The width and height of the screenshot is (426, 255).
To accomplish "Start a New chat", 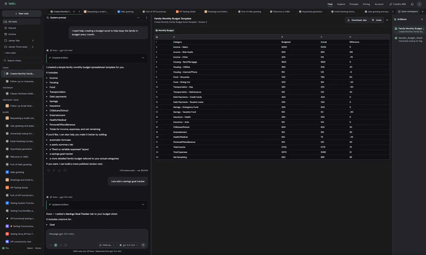I will 22,14.
